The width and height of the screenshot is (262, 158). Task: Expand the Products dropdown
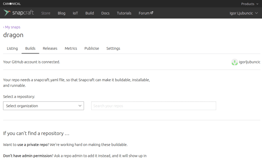point(250,4)
